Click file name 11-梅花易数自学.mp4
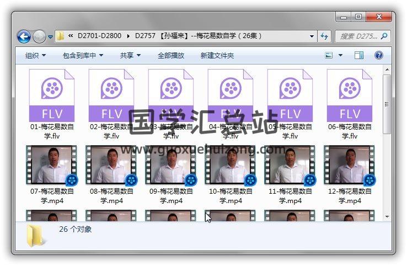The width and height of the screenshot is (407, 266). point(290,196)
